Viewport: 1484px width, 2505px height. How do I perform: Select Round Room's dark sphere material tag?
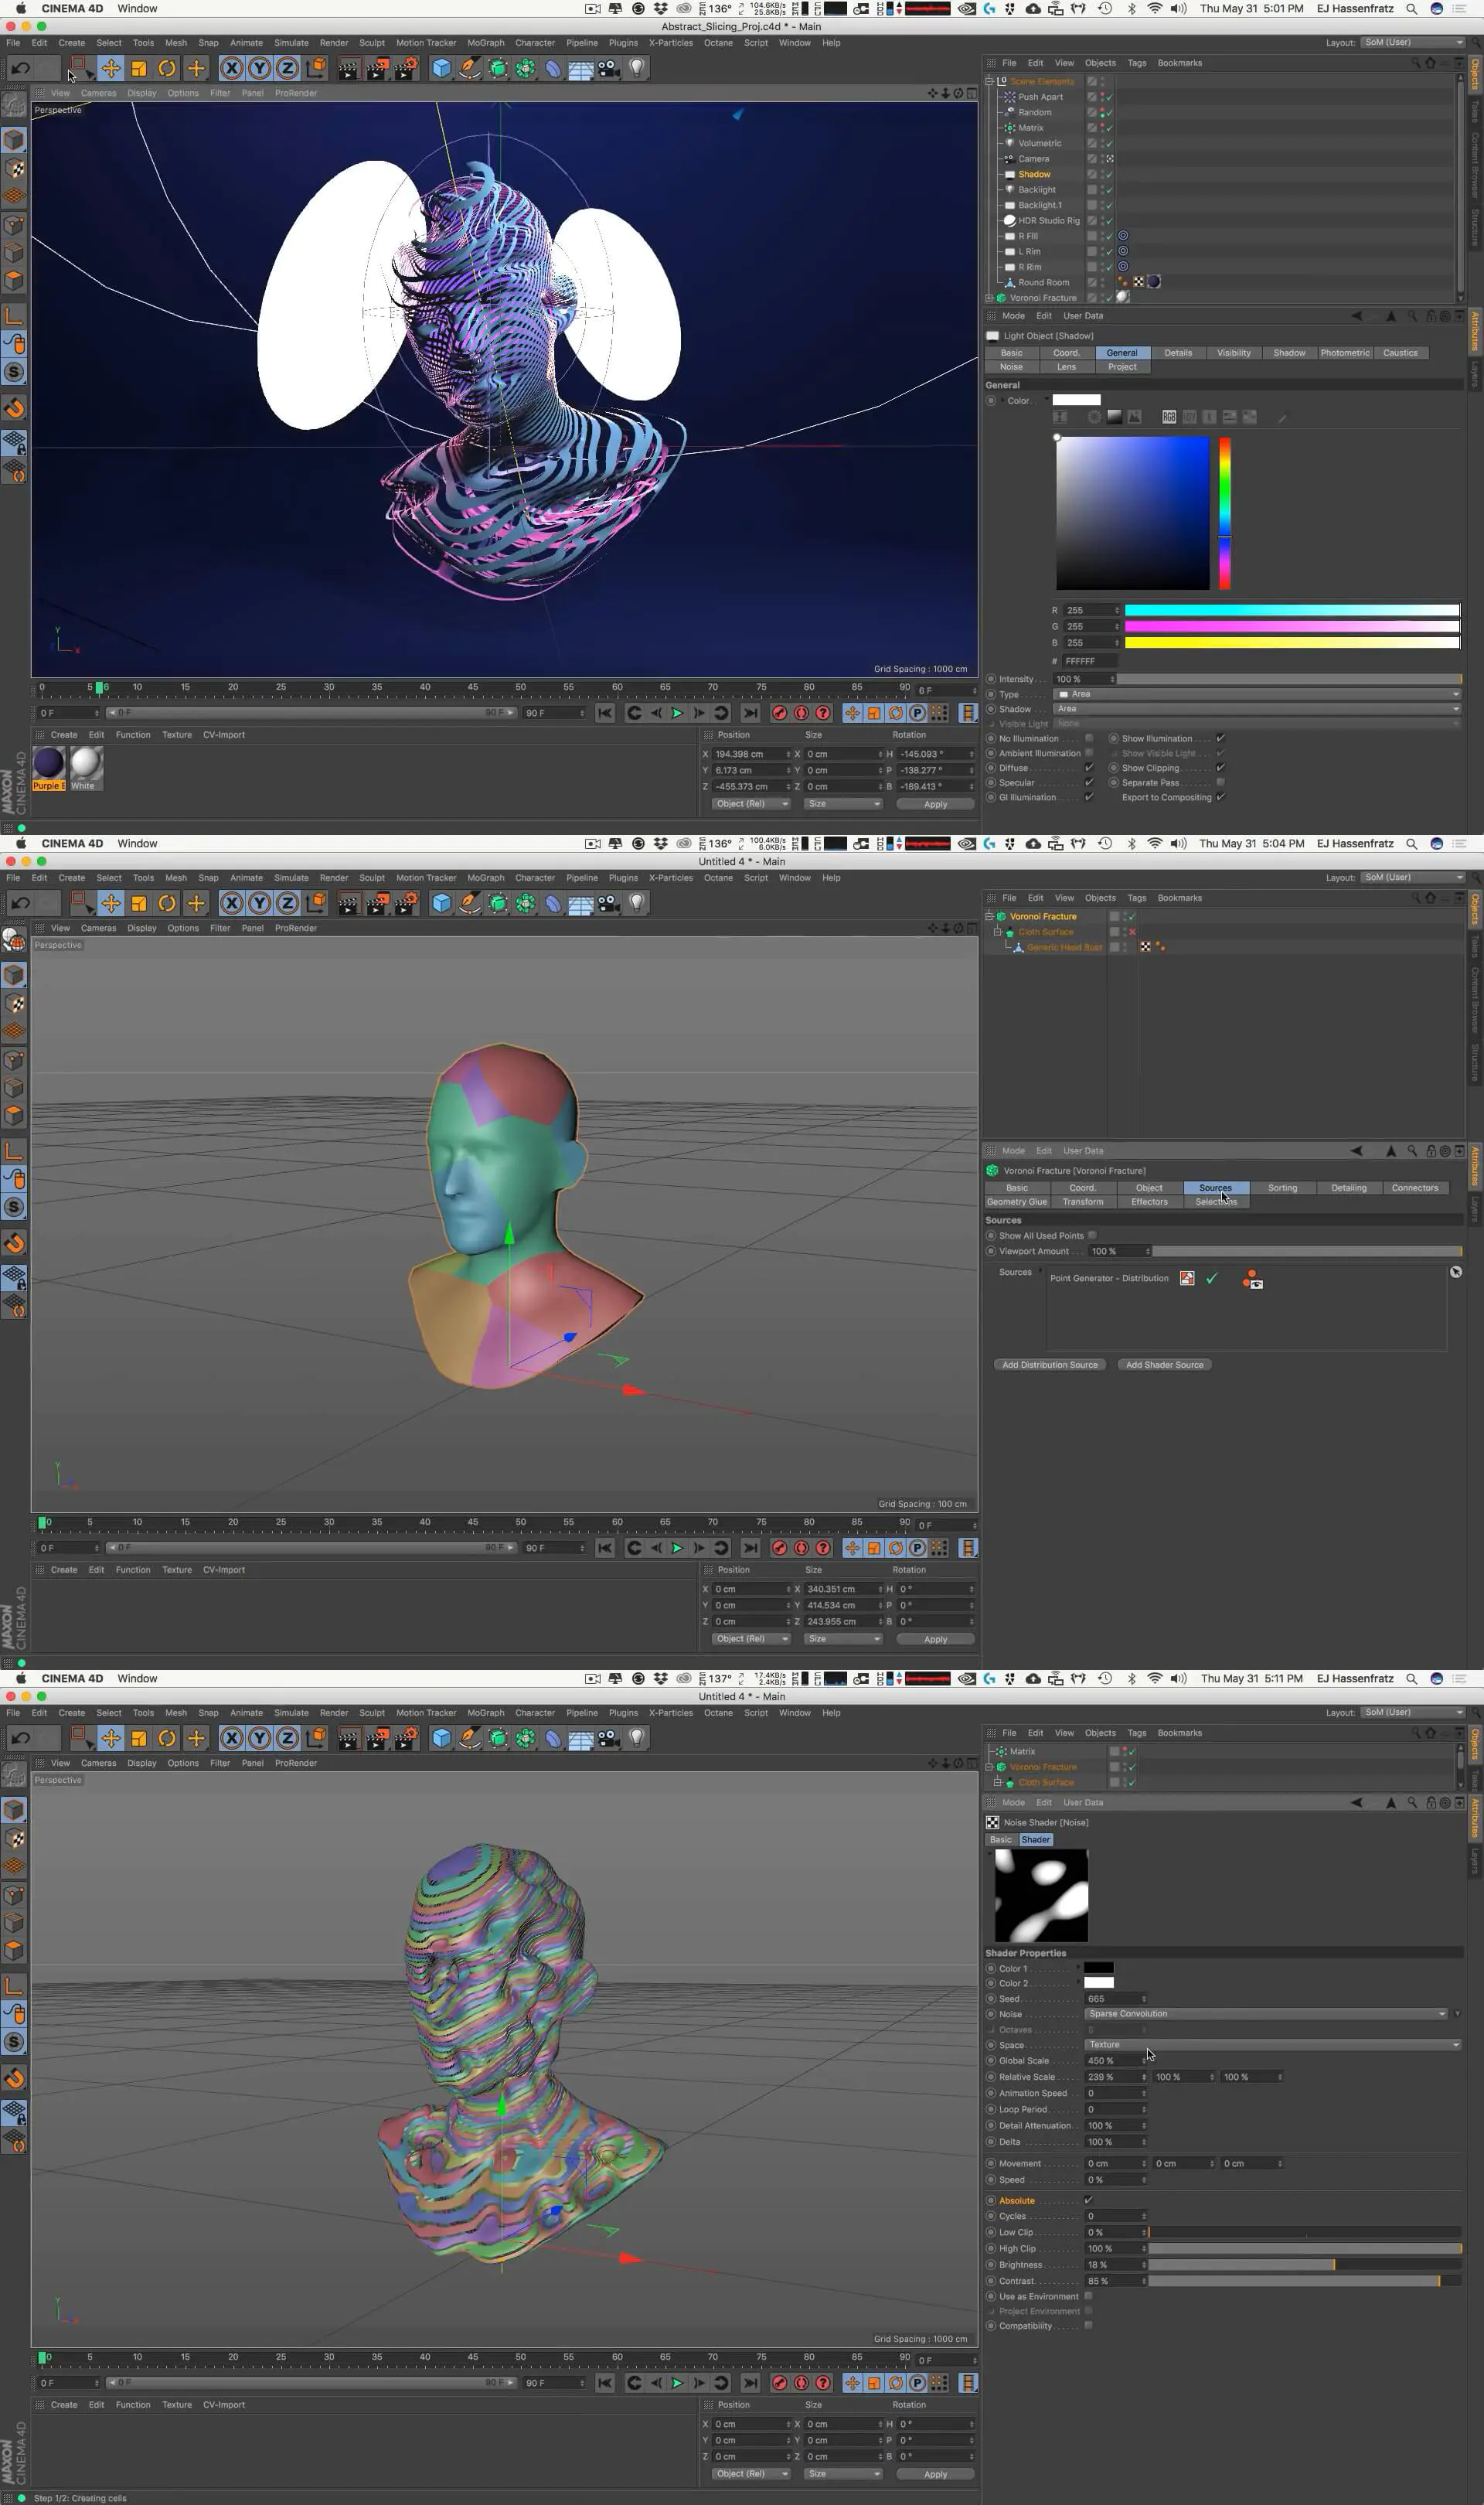pos(1153,282)
